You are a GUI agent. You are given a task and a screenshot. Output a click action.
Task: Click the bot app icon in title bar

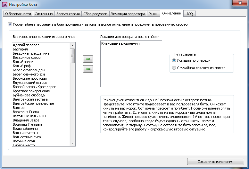(x=5, y=4)
